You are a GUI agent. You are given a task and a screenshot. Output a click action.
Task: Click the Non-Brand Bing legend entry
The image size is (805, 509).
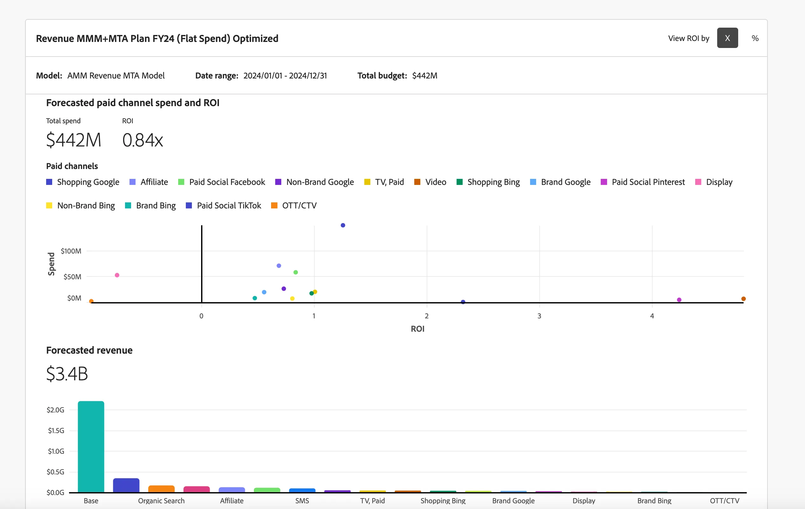pos(80,205)
